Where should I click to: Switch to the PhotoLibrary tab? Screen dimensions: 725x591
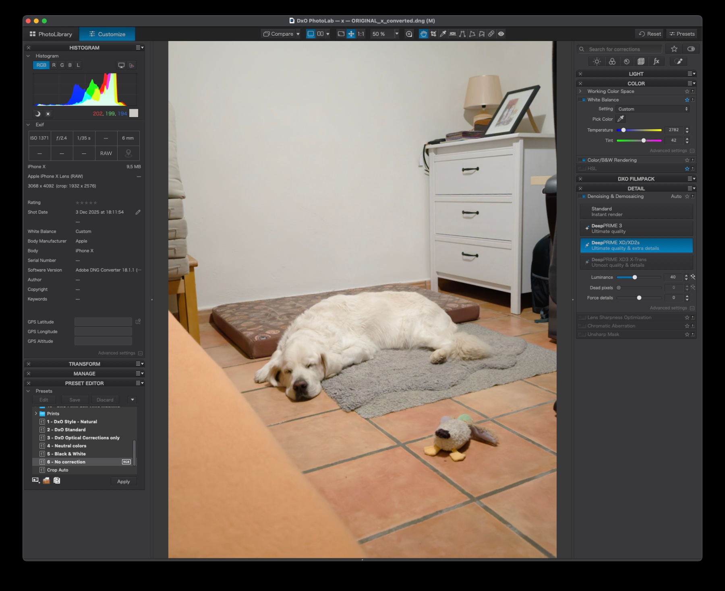52,34
